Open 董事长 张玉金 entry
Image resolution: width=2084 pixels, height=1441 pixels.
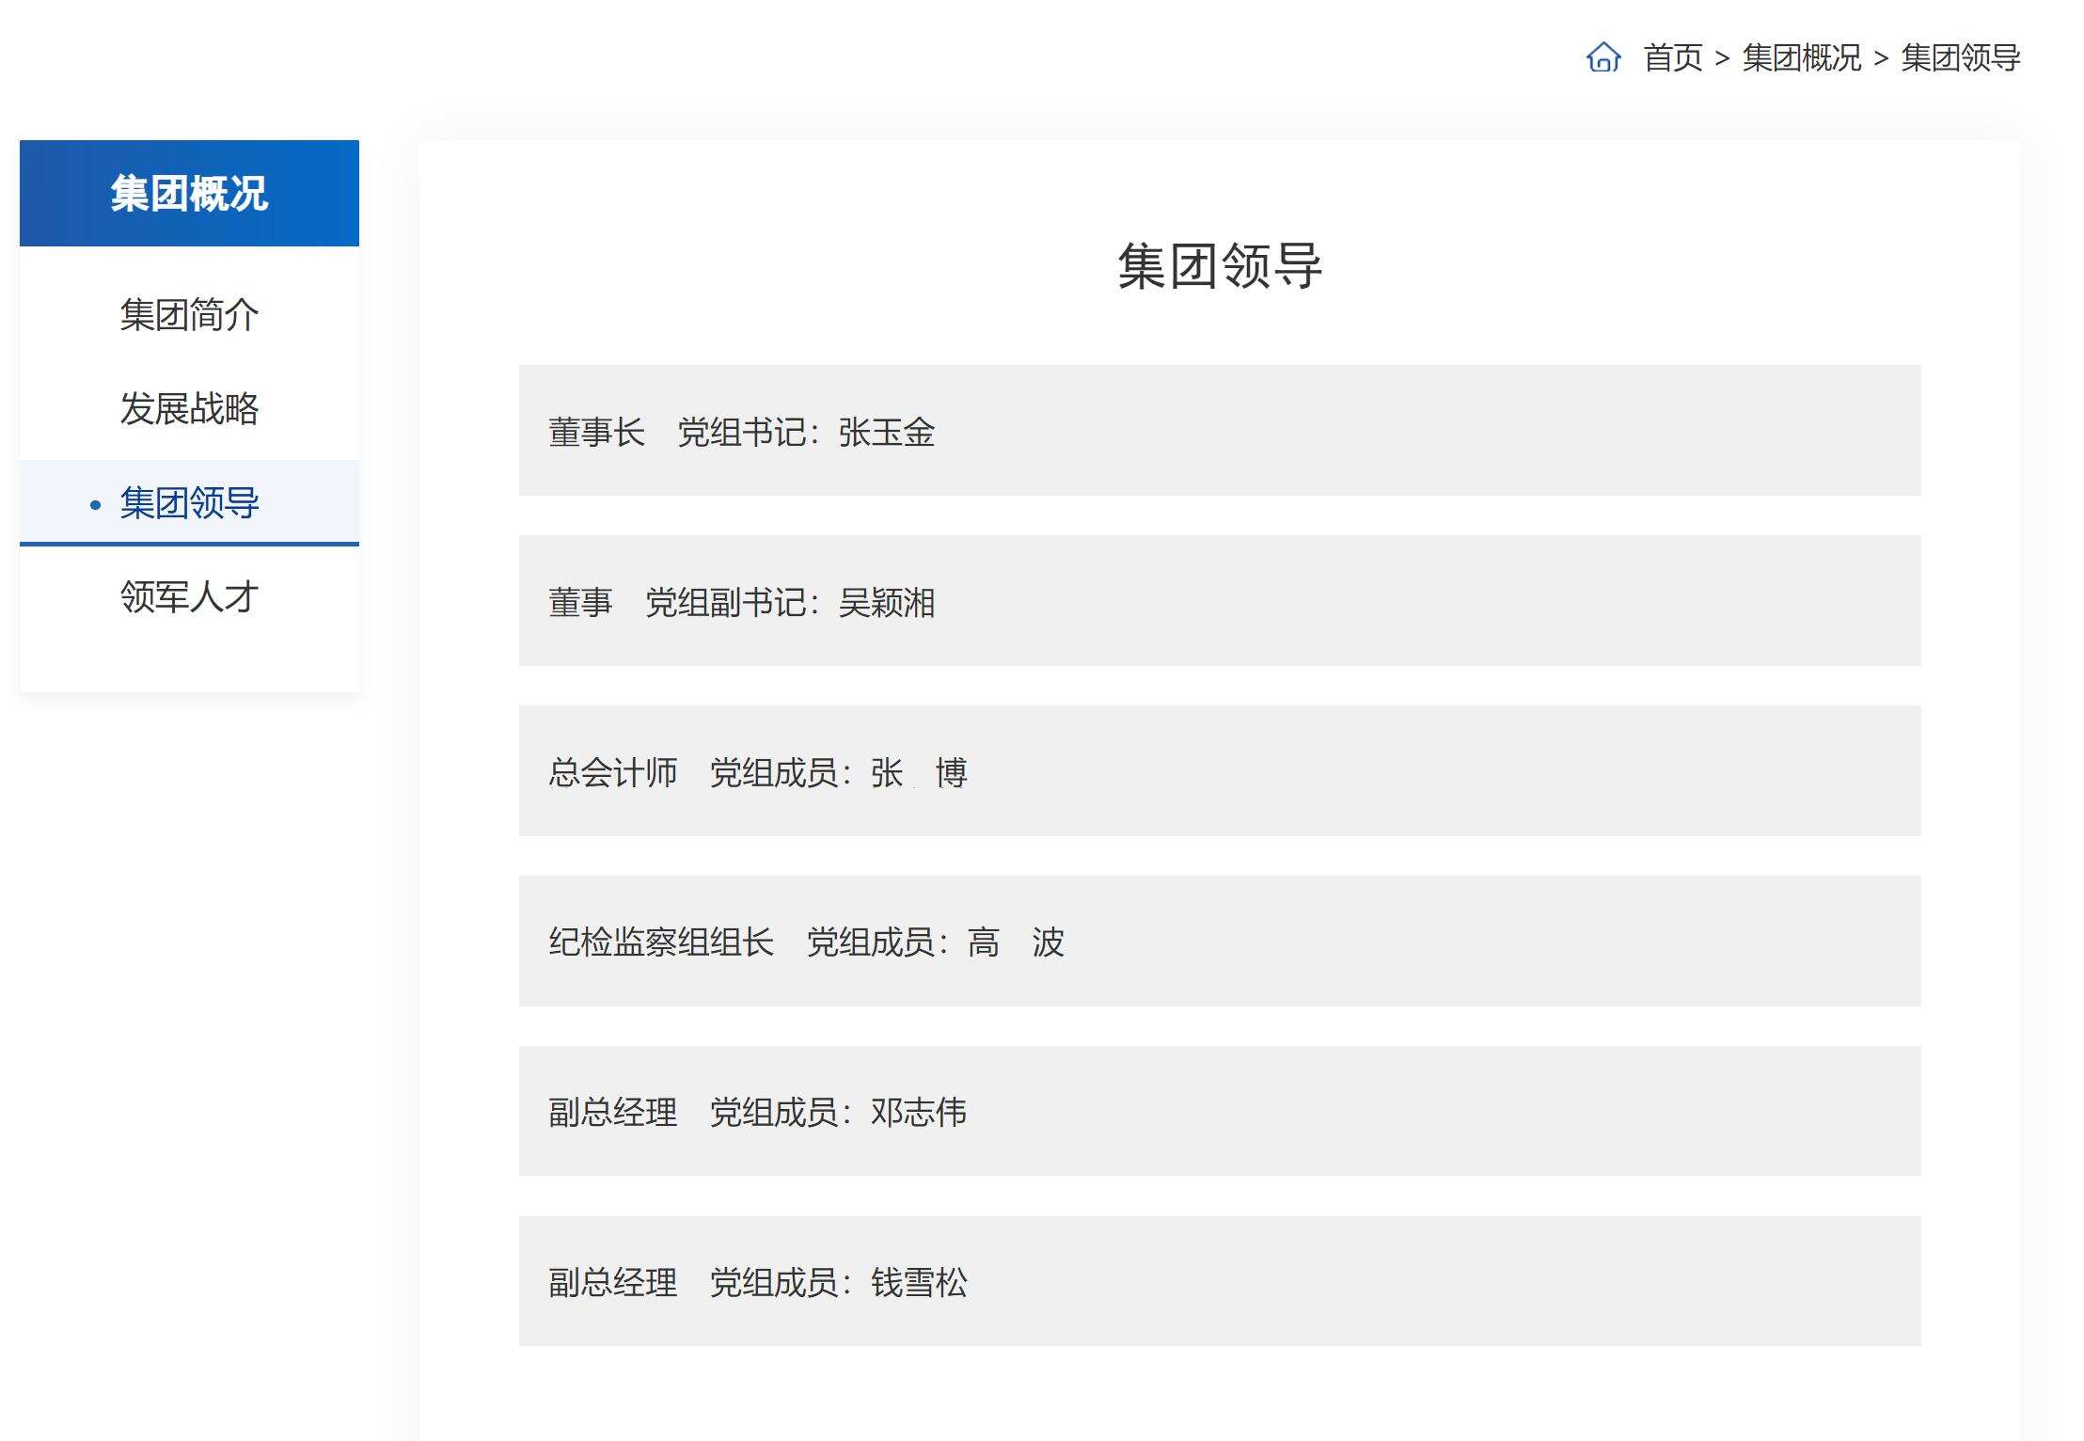pos(1219,431)
